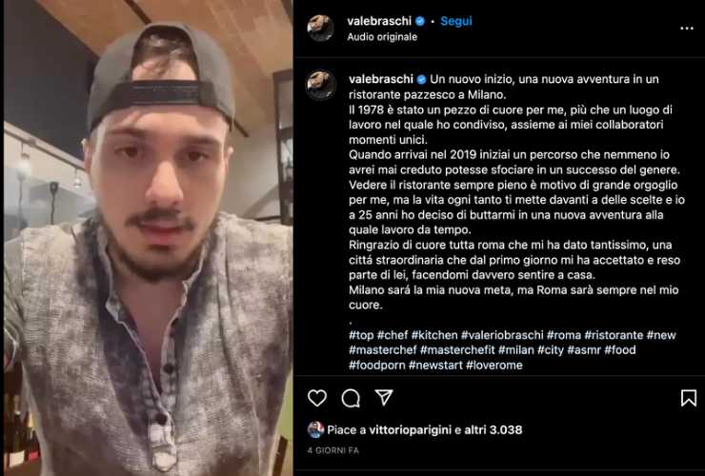705x476 pixels.
Task: Click the header valebraschi profile picture
Action: click(320, 28)
